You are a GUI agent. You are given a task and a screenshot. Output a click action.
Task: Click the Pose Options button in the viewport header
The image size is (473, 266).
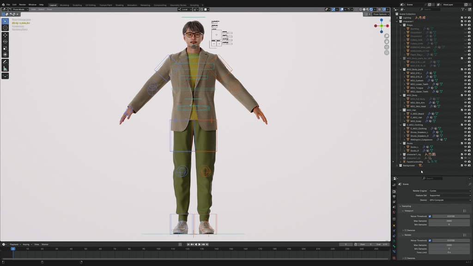point(380,14)
